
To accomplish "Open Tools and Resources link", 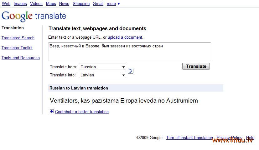I will tap(21, 58).
